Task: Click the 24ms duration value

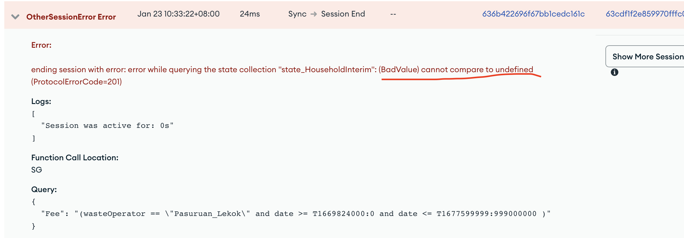Action: (250, 14)
